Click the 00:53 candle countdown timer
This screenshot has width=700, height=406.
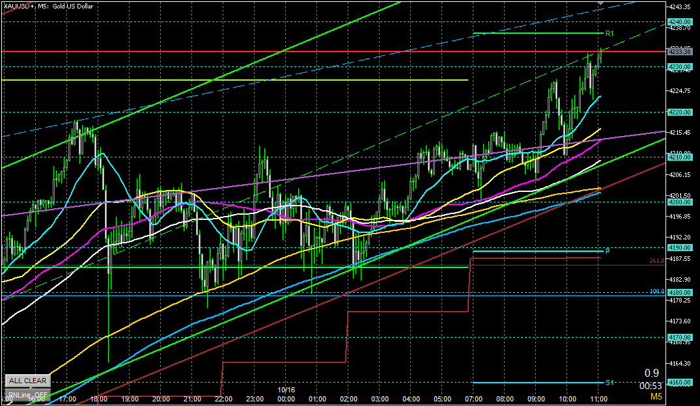coord(652,385)
